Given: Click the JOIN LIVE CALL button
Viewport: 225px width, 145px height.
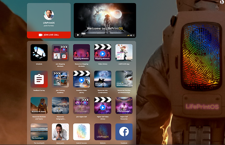Looking at the screenshot, I should click(x=49, y=35).
